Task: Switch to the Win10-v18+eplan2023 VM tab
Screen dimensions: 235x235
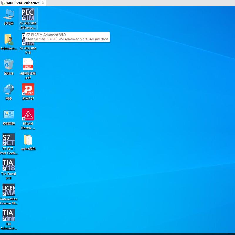Action: tap(23, 3)
